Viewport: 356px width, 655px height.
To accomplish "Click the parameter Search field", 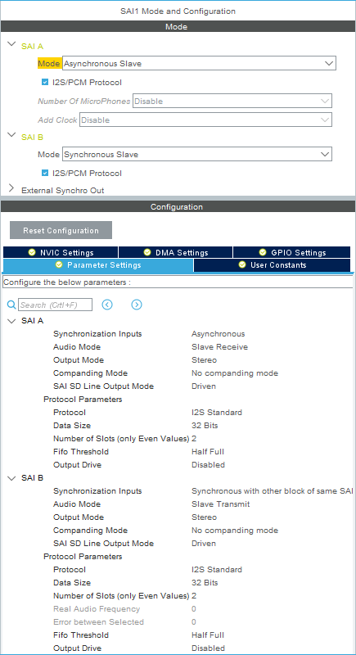I will click(x=55, y=305).
